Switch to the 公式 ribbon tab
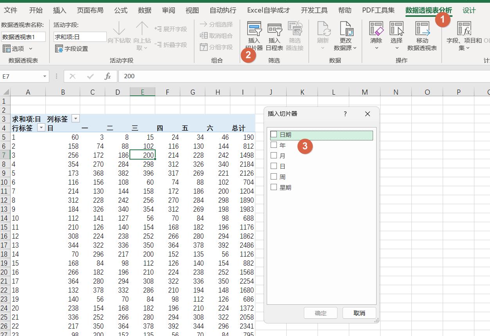 120,11
